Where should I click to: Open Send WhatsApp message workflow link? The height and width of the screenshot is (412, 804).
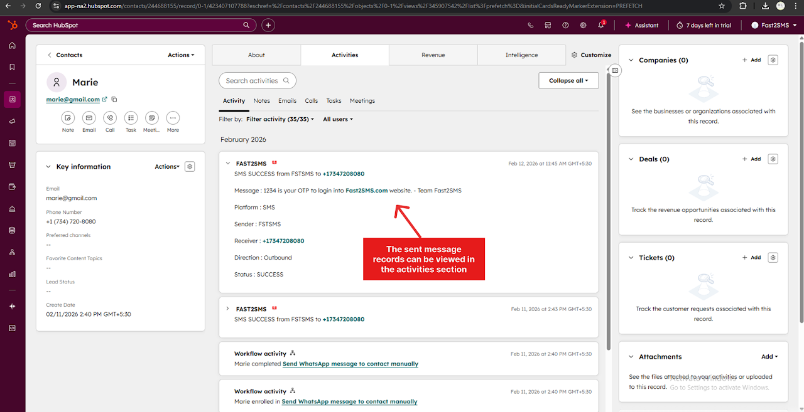[350, 364]
